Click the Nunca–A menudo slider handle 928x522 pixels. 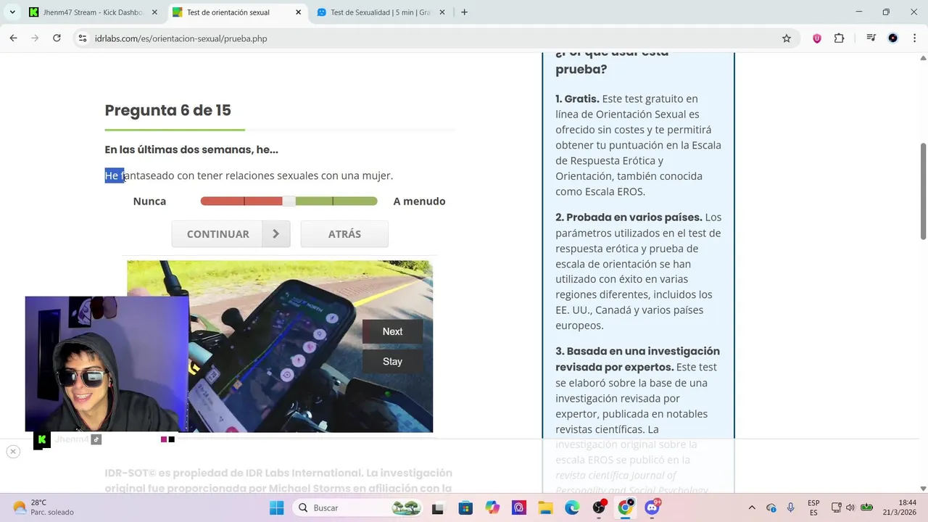[289, 201]
